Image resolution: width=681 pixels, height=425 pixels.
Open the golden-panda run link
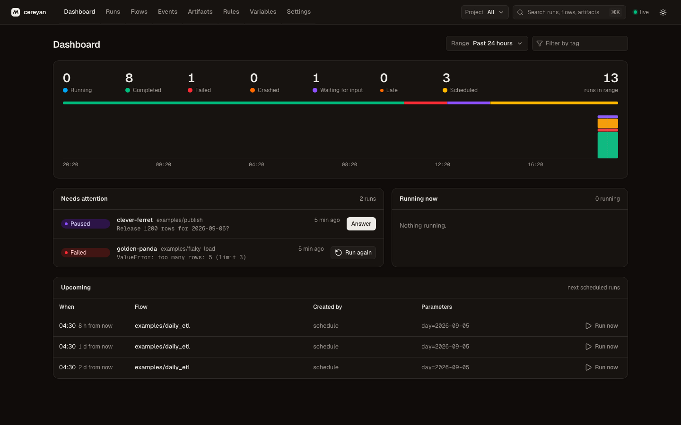point(137,249)
